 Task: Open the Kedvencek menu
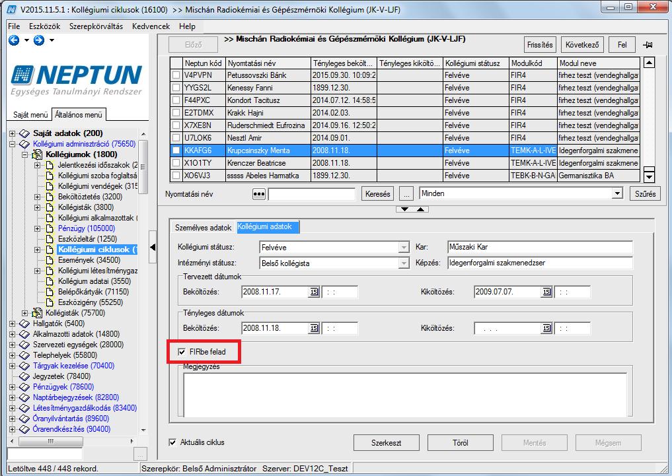[151, 26]
